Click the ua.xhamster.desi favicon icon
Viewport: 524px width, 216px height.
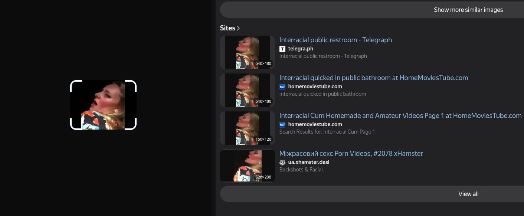[x=282, y=163]
